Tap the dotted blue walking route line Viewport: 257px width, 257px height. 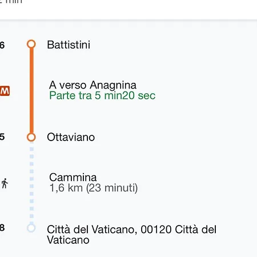tap(31, 183)
